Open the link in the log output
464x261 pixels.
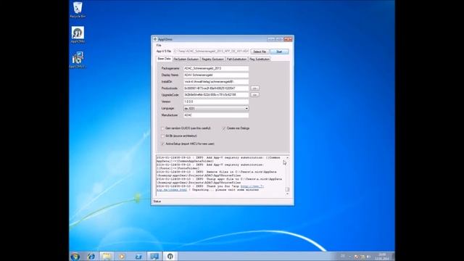(x=252, y=186)
